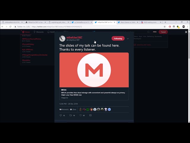Close the tweet overlay with X
The height and width of the screenshot is (143, 190).
tap(186, 32)
